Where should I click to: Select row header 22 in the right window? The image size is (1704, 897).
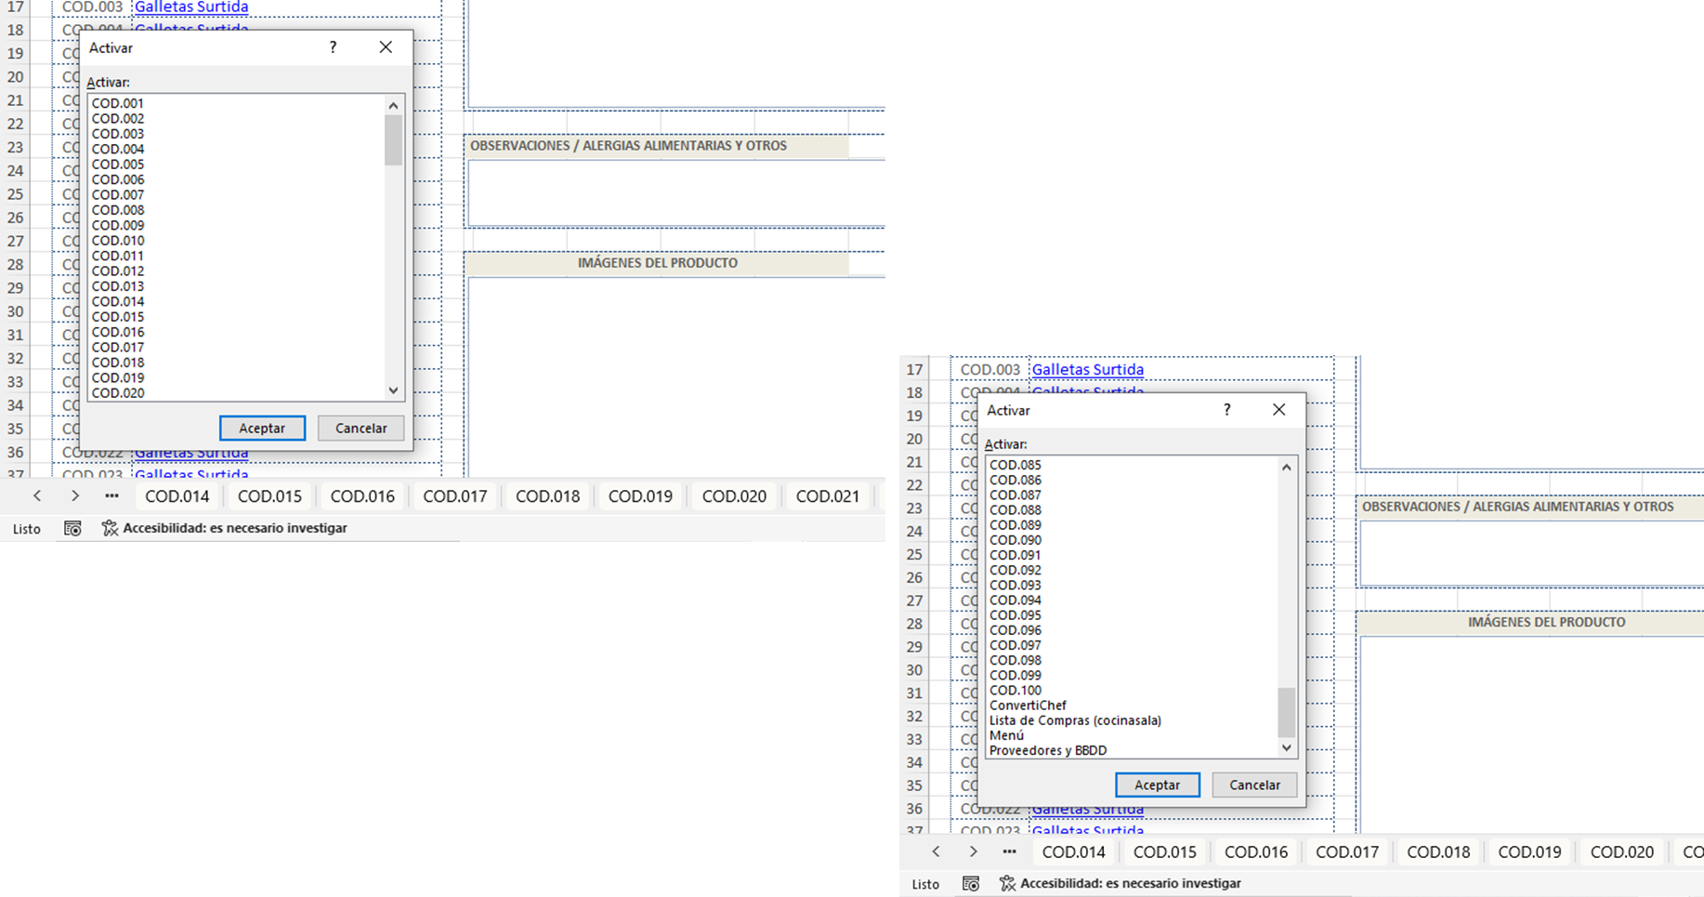click(x=914, y=485)
